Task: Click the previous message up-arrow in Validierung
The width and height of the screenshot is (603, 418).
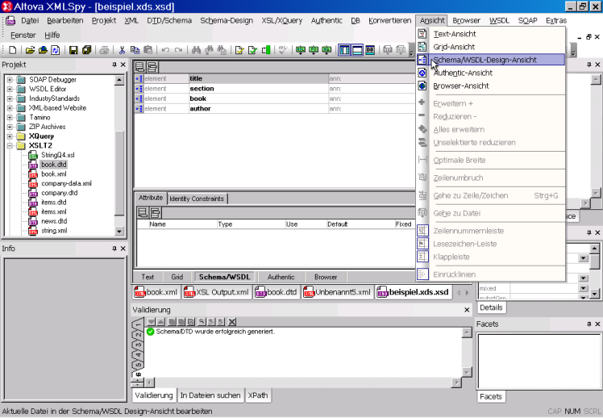Action: pyautogui.click(x=160, y=322)
